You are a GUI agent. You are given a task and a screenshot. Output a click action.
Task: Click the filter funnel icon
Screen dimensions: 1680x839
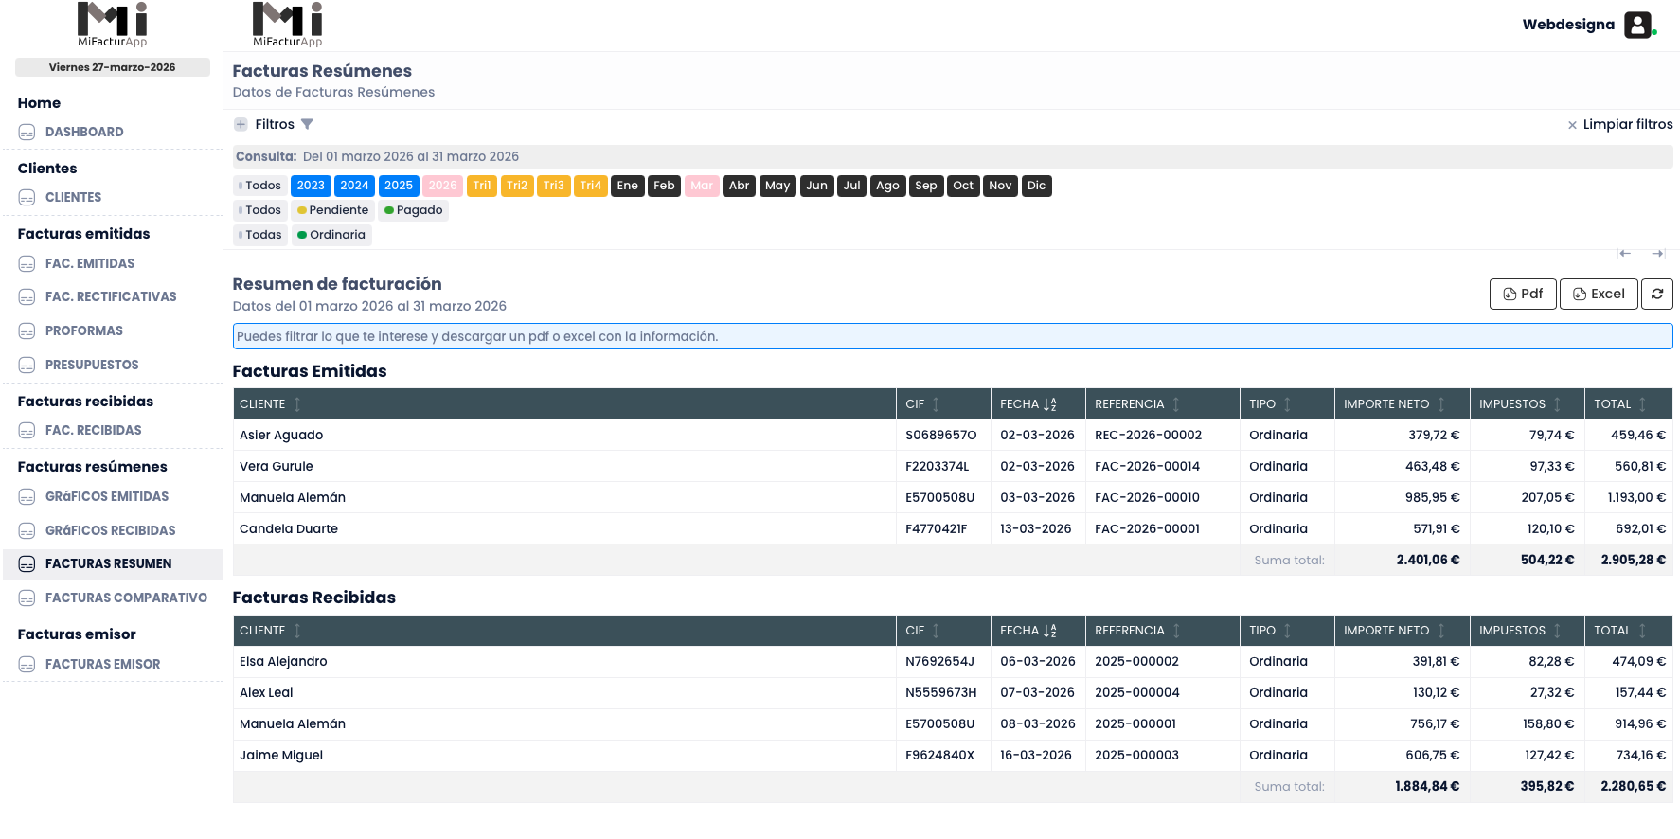click(307, 124)
